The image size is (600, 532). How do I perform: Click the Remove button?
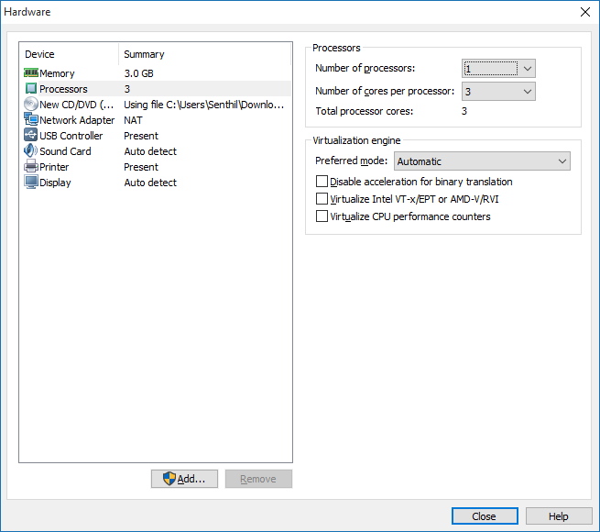[258, 479]
